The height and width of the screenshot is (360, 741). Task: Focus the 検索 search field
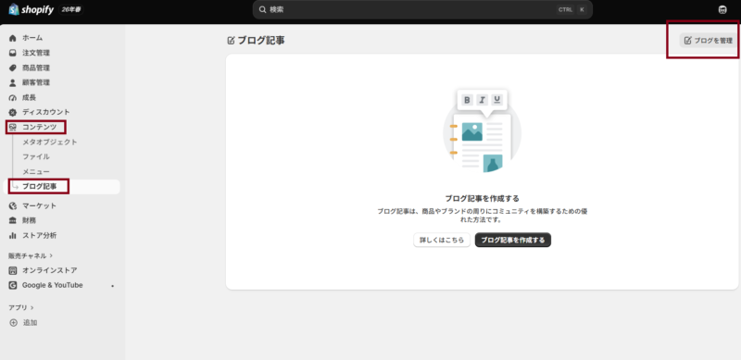[x=422, y=9]
